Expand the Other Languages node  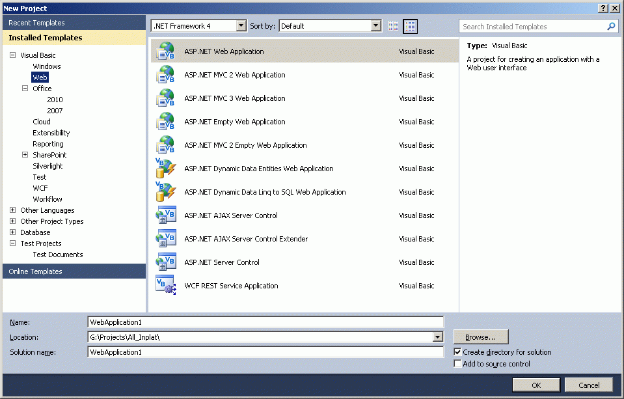(x=13, y=210)
